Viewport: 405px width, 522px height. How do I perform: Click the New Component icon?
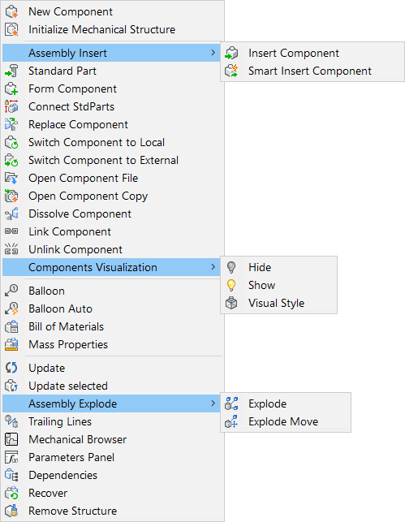click(x=11, y=11)
